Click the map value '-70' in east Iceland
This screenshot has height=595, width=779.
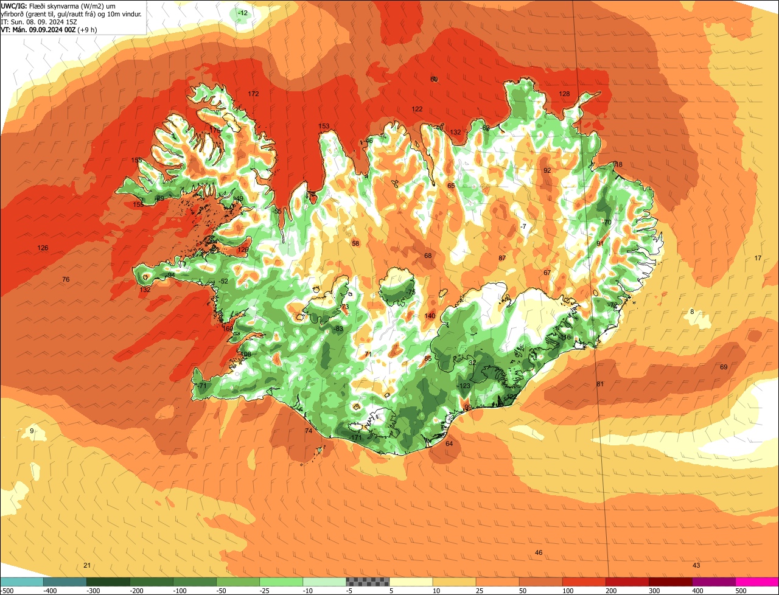coord(606,222)
